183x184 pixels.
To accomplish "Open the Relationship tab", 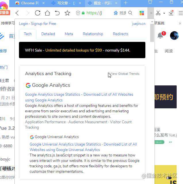I will point(93,34).
